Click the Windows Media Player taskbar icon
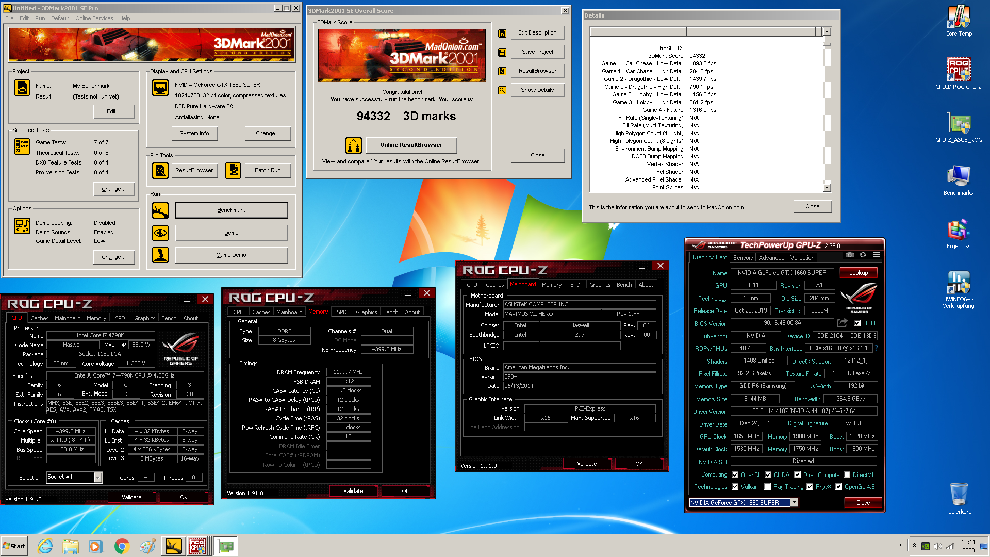Image resolution: width=990 pixels, height=557 pixels. (96, 546)
